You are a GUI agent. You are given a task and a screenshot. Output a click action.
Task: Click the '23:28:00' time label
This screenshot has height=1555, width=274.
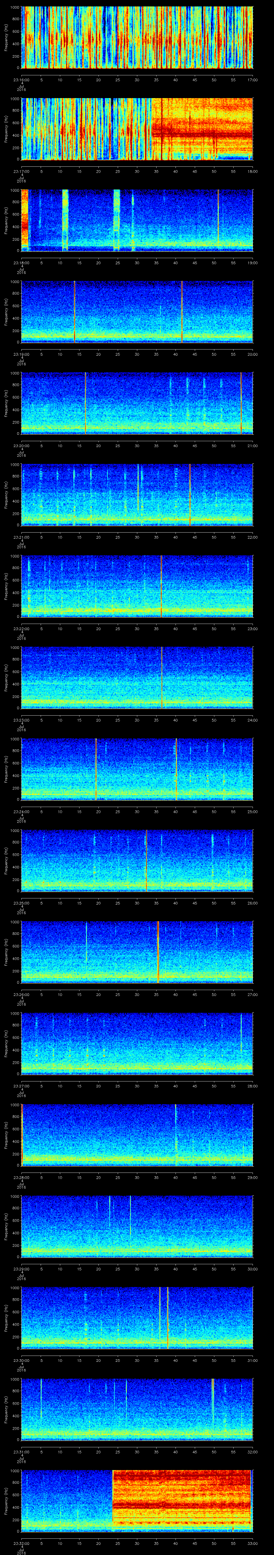[21, 1178]
